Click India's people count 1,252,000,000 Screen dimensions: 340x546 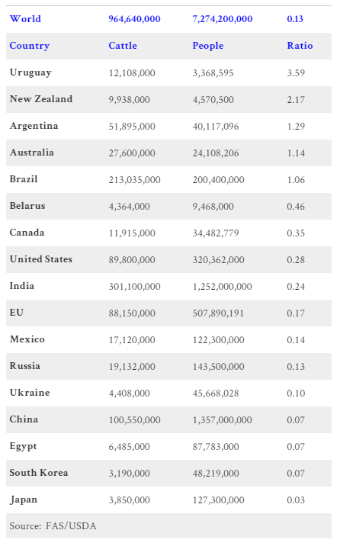click(223, 287)
